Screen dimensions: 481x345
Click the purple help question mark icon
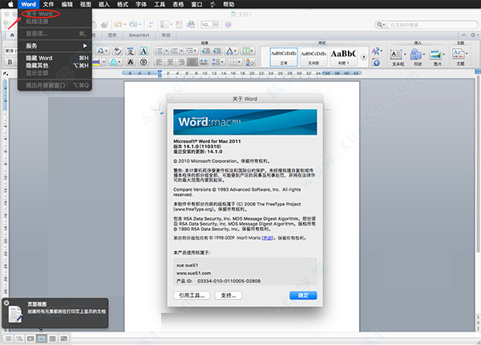[228, 25]
